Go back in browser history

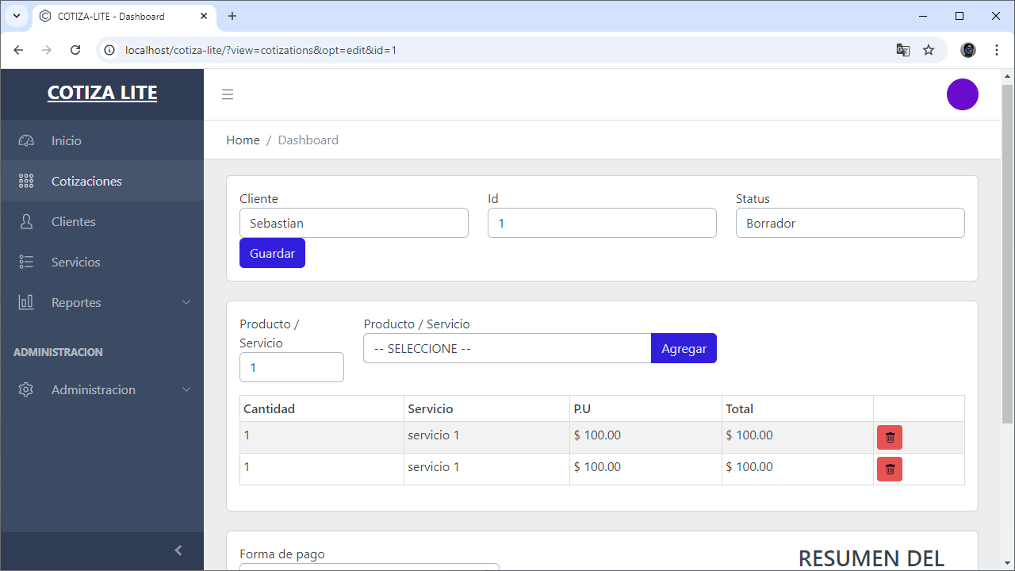tap(18, 50)
